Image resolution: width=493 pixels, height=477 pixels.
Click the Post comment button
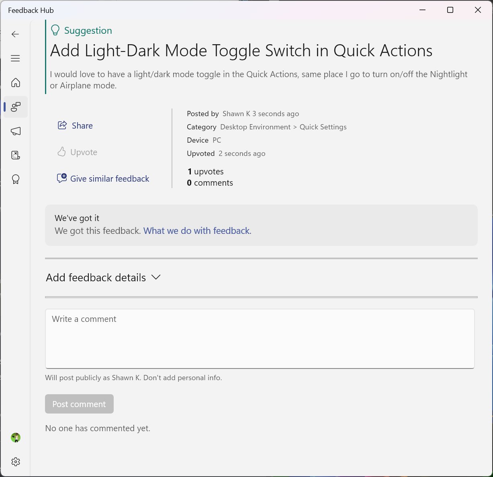[x=79, y=404]
